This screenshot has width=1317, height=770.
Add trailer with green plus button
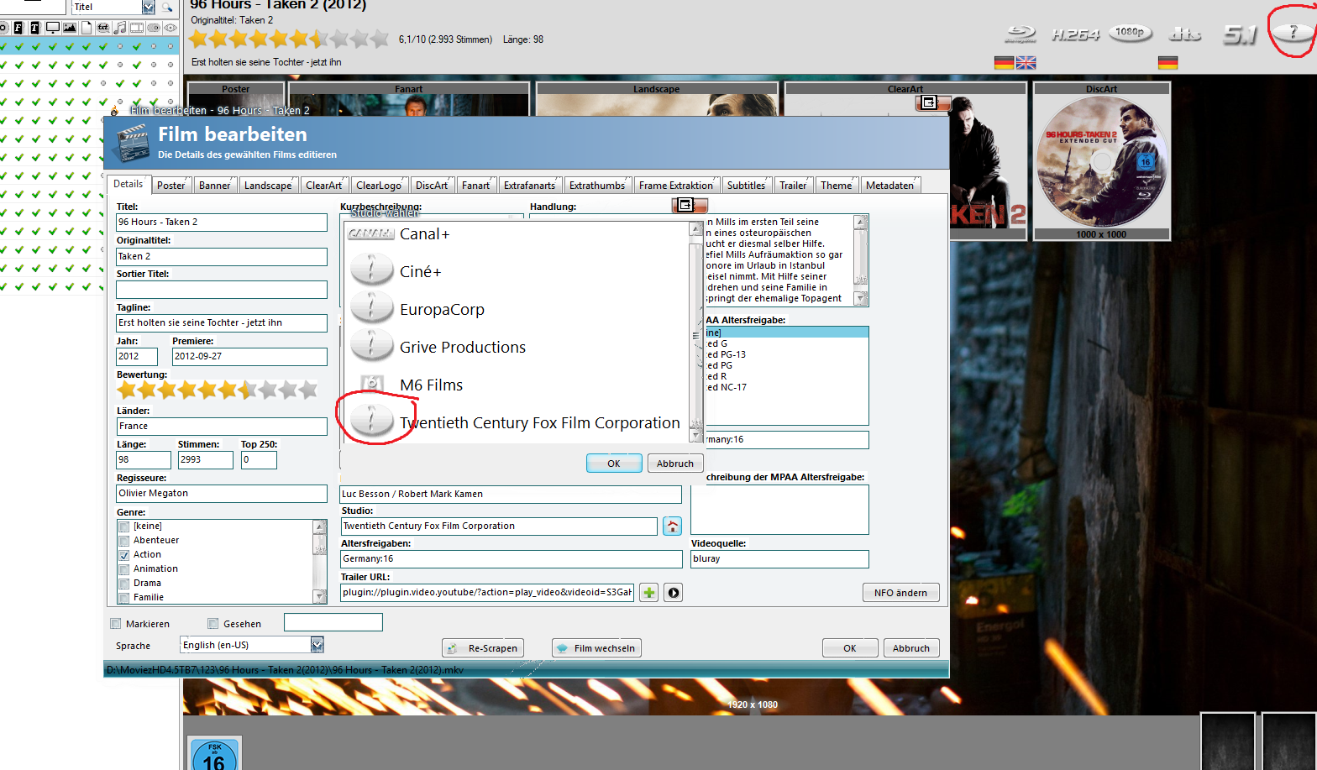[649, 593]
